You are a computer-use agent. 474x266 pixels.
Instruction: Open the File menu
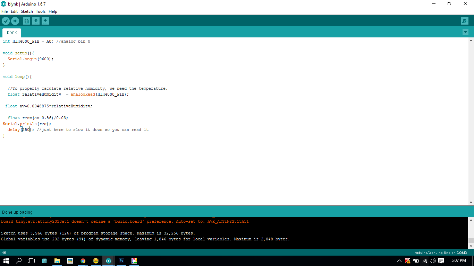pyautogui.click(x=5, y=11)
